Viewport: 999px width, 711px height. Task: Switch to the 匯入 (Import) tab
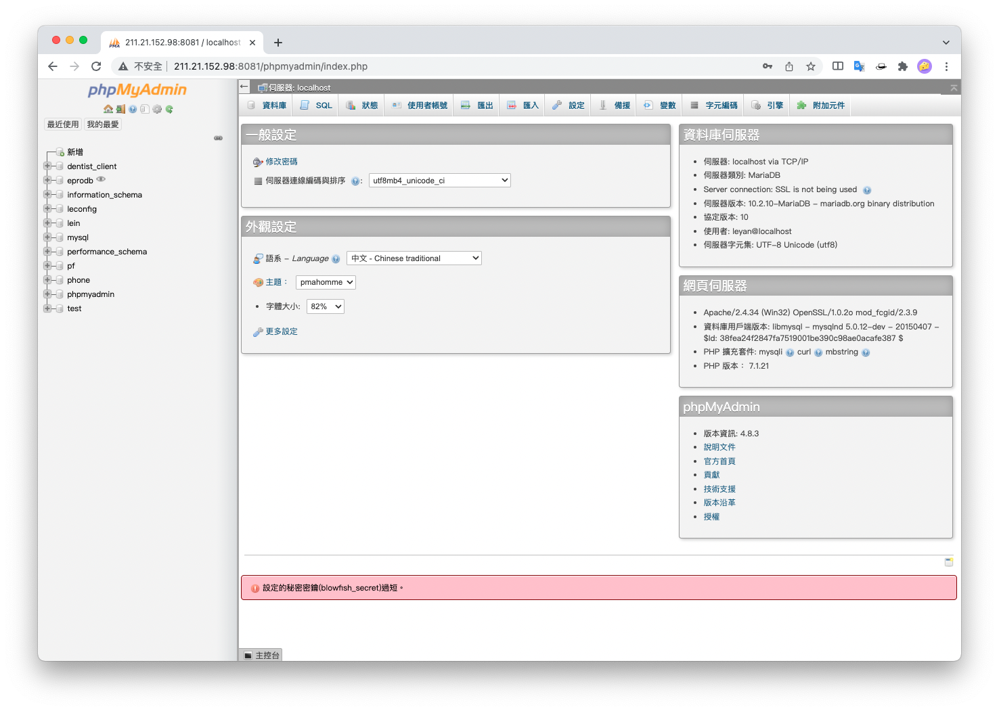click(x=523, y=106)
